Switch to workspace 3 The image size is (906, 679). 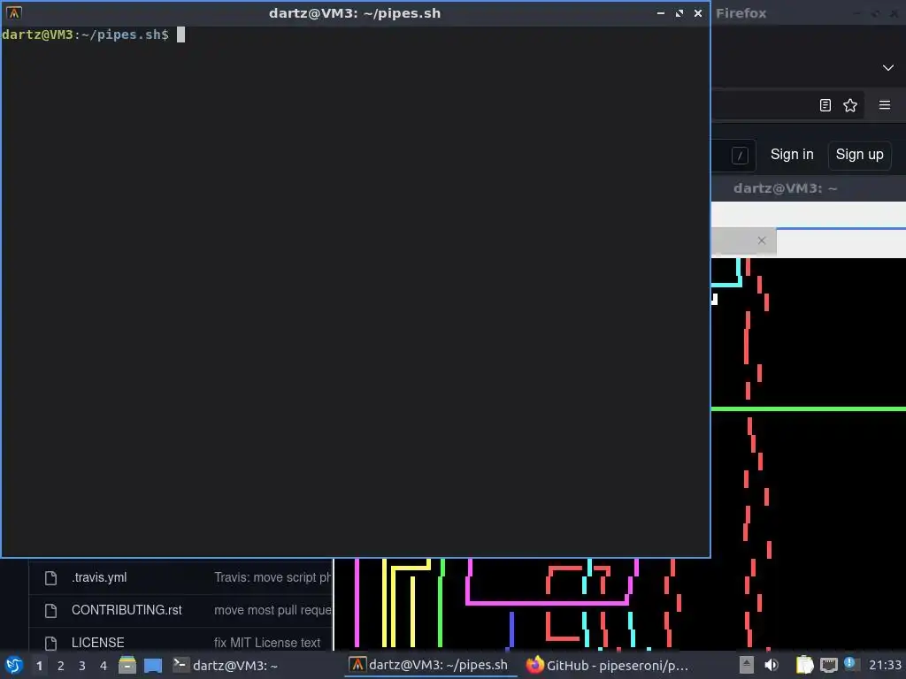[x=82, y=666]
